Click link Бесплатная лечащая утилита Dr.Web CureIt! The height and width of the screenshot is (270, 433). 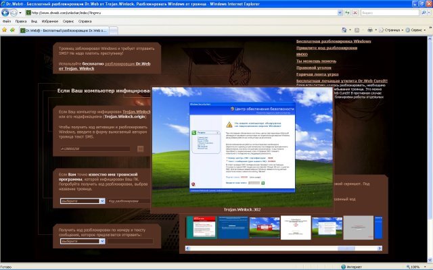pos(342,81)
